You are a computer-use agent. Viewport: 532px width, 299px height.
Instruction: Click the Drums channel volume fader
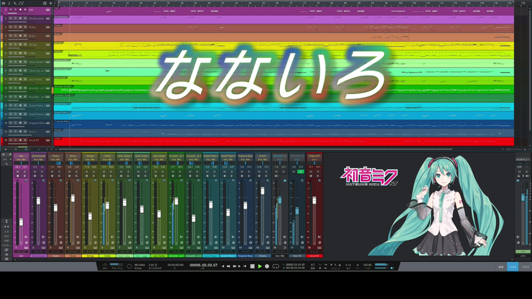pyautogui.click(x=262, y=190)
